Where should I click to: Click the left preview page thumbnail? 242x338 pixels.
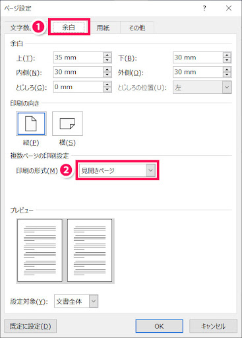pyautogui.click(x=40, y=250)
